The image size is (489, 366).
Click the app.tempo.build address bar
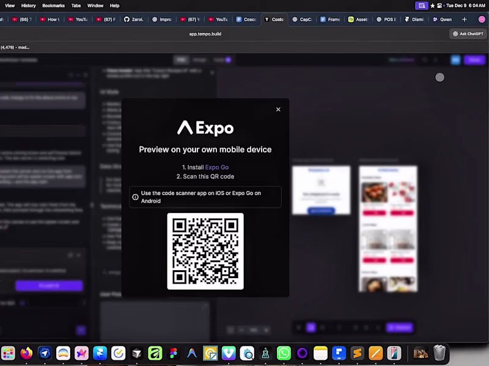pyautogui.click(x=205, y=34)
